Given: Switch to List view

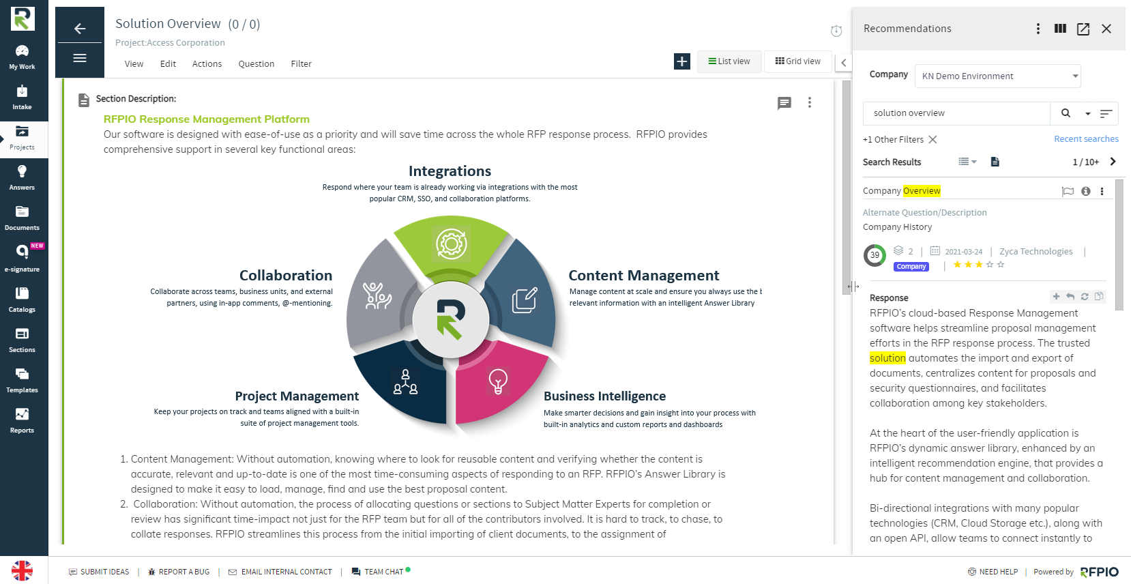Looking at the screenshot, I should [x=729, y=61].
